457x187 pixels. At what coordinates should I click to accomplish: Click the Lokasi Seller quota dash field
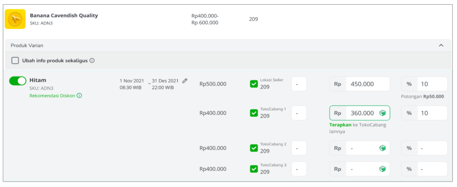tap(299, 84)
